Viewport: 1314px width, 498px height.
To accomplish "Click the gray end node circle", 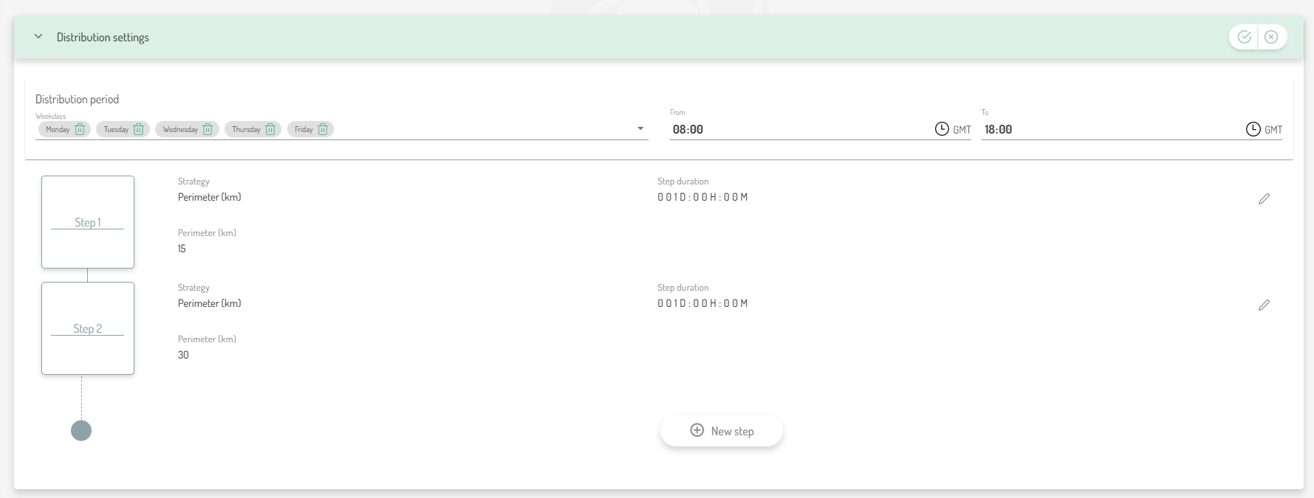I will pos(81,431).
